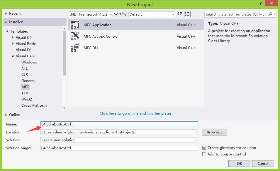
Task: Click the MFC Application template icon
Action: 75,25
